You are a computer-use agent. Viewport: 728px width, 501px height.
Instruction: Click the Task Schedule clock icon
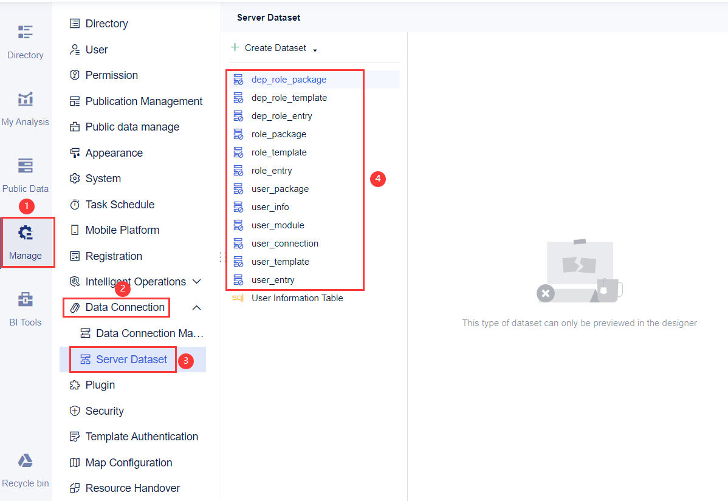(77, 204)
